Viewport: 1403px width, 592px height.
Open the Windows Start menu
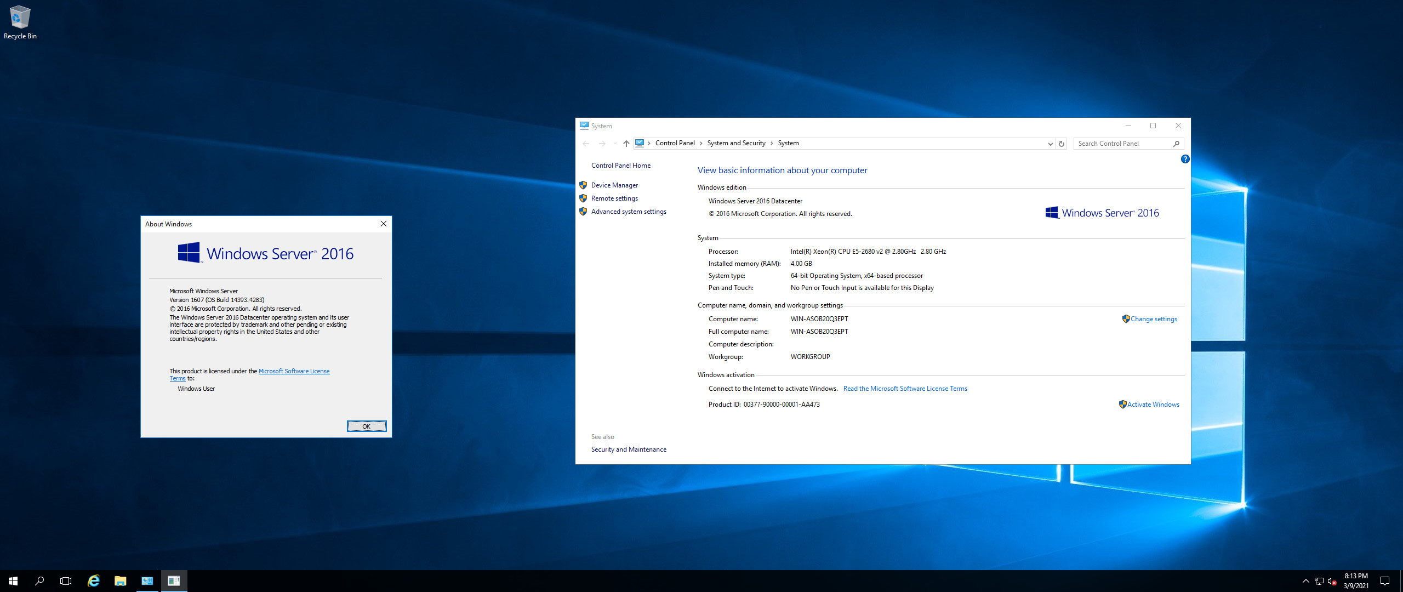[13, 581]
